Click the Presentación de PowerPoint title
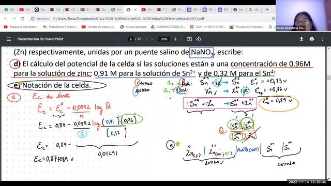The height and width of the screenshot is (186, 331). point(40,39)
